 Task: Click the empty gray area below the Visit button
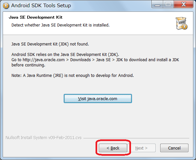pyautogui.click(x=98, y=118)
